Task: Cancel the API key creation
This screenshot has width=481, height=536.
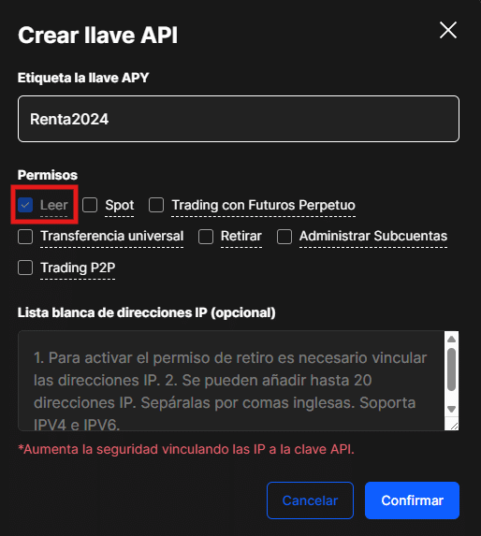Action: pyautogui.click(x=310, y=500)
